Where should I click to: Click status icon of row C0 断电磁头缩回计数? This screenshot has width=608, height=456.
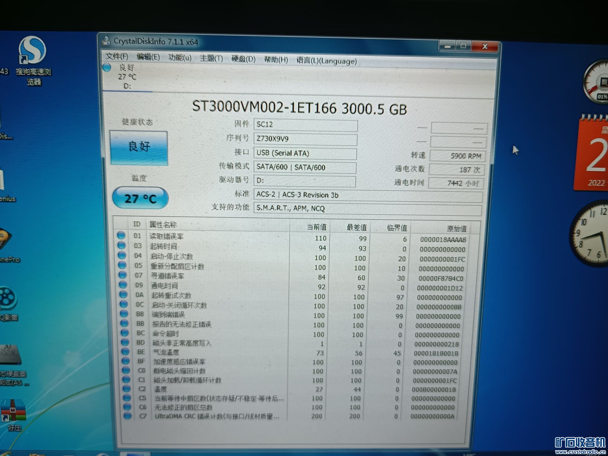(x=126, y=370)
